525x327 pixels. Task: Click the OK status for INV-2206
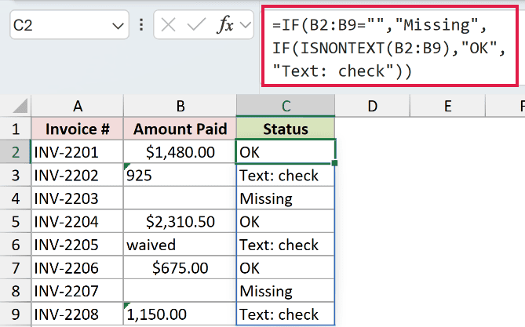pos(286,267)
